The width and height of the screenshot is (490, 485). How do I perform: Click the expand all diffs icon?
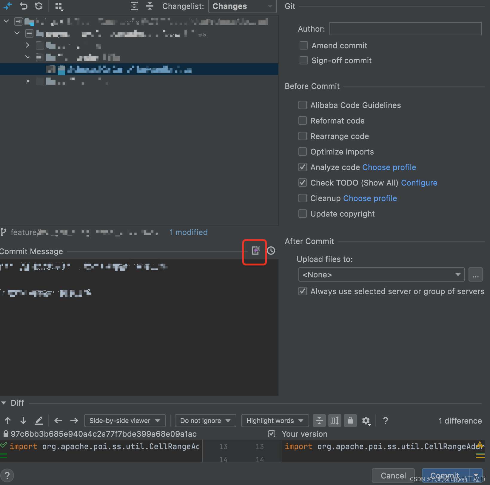[x=134, y=6]
